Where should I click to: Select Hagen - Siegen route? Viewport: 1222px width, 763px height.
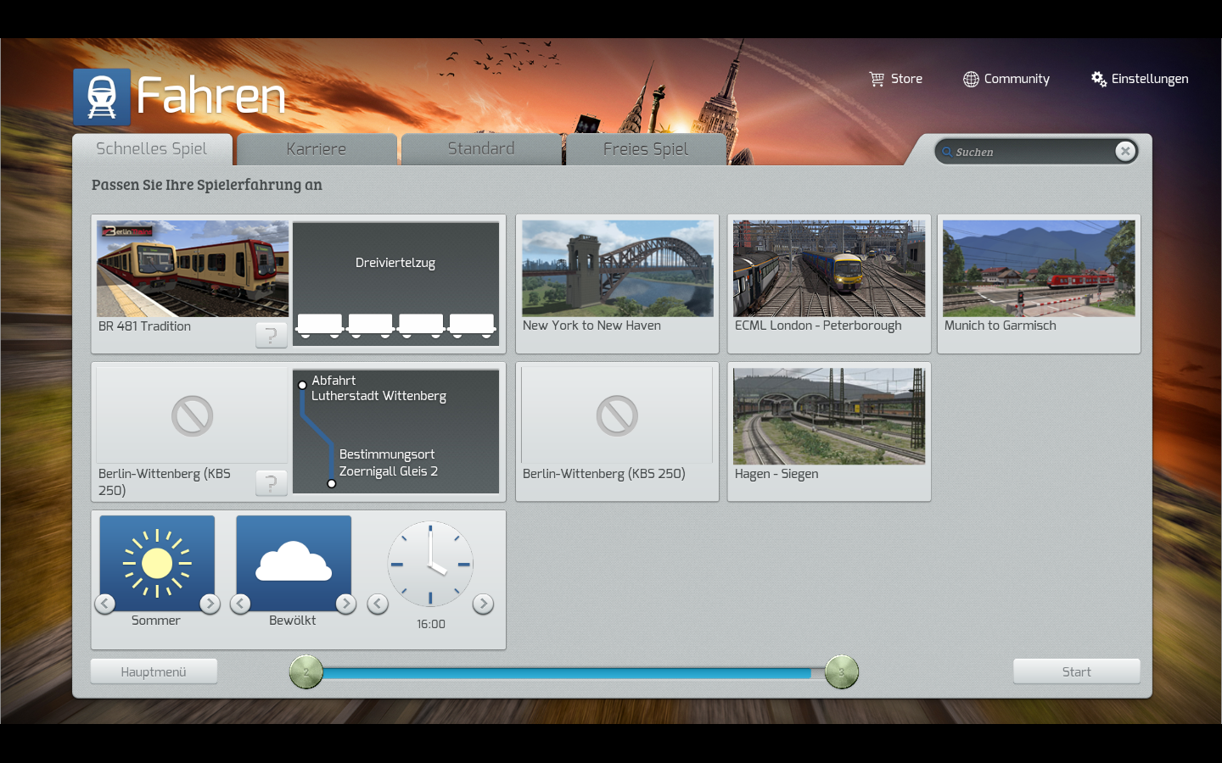(829, 432)
